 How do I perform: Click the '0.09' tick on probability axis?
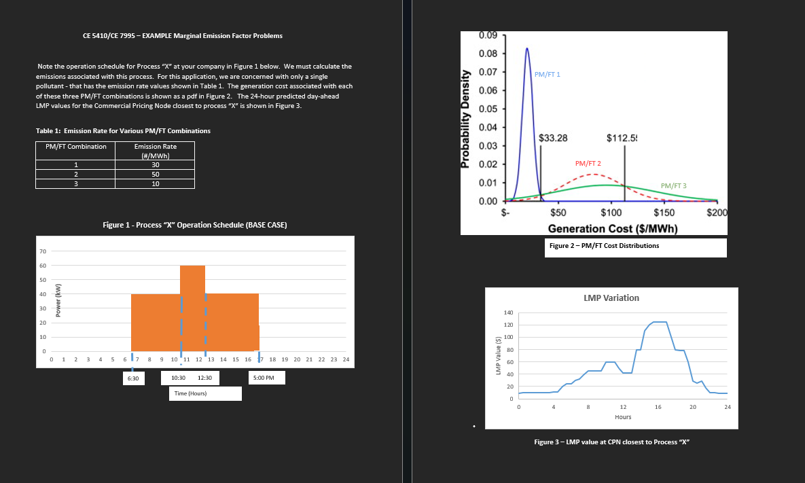coord(488,35)
